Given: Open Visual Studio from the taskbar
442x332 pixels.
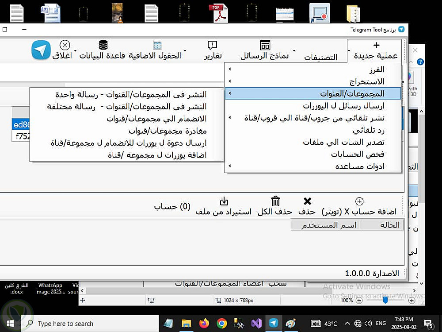Looking at the screenshot, I should pyautogui.click(x=256, y=324).
